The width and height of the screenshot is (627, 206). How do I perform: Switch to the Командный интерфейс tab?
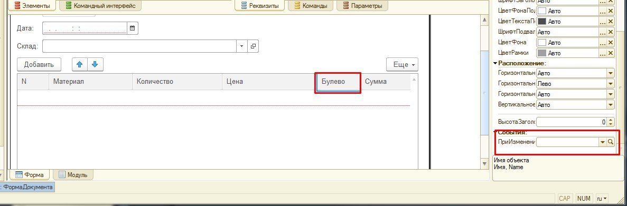(x=100, y=6)
